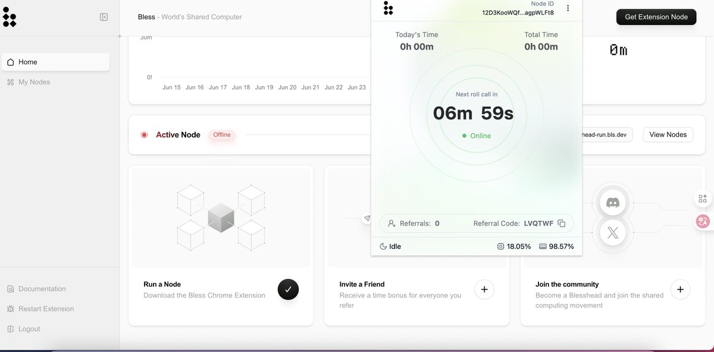Click the Jun 19 chart label

pos(264,87)
